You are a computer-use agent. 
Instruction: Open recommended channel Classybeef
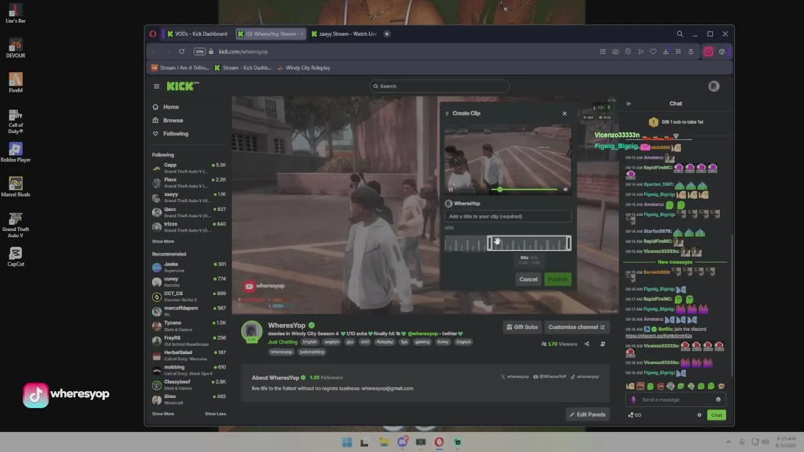pyautogui.click(x=188, y=384)
